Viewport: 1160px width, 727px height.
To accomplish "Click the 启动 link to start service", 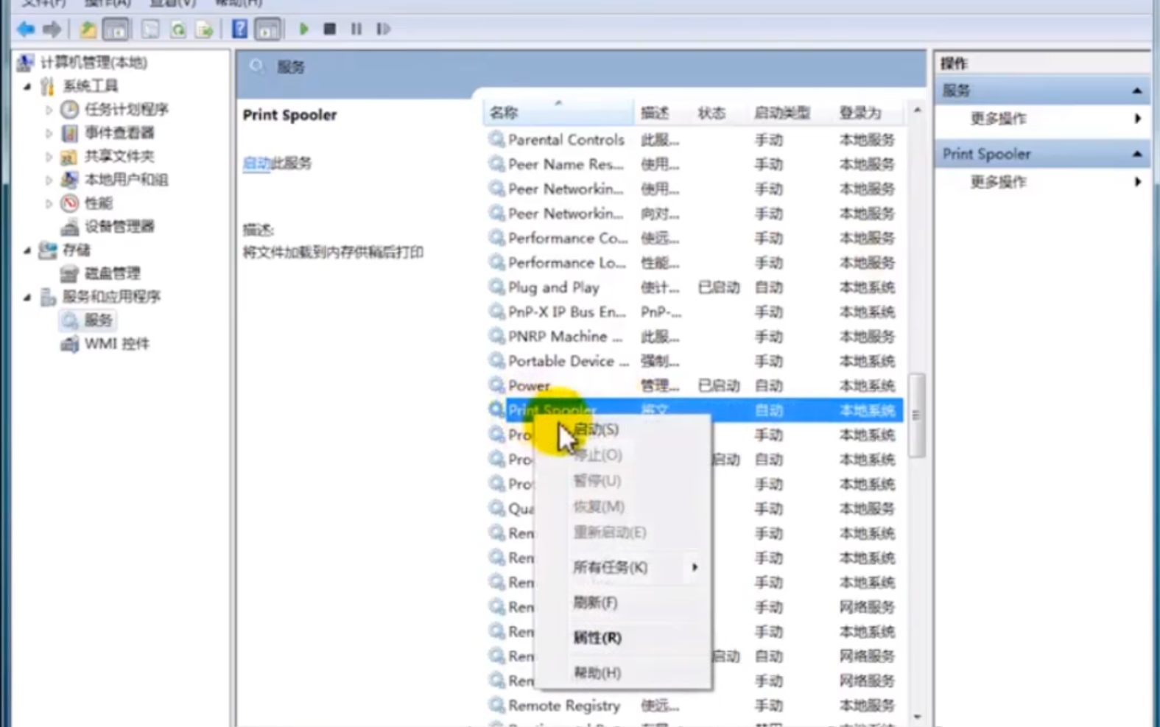I will tap(256, 163).
